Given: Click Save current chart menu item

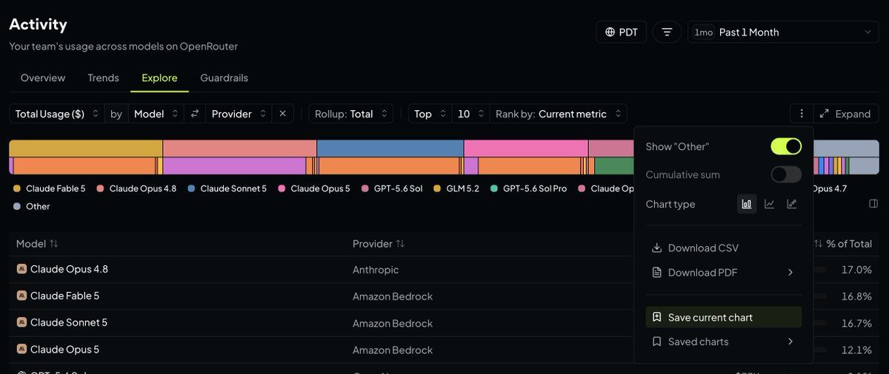Looking at the screenshot, I should coord(724,317).
